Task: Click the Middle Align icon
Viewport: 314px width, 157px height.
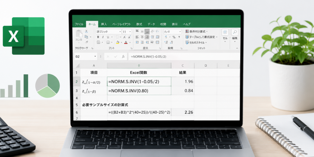Action: point(142,32)
